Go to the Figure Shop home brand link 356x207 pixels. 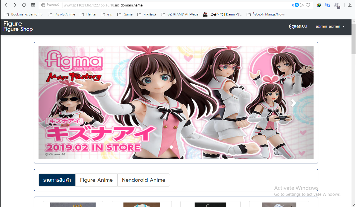pos(18,26)
